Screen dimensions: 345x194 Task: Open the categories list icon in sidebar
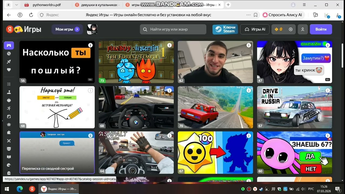pyautogui.click(x=9, y=84)
